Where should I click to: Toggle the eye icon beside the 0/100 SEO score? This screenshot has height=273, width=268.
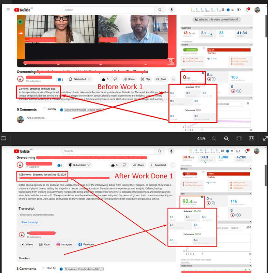pos(203,73)
